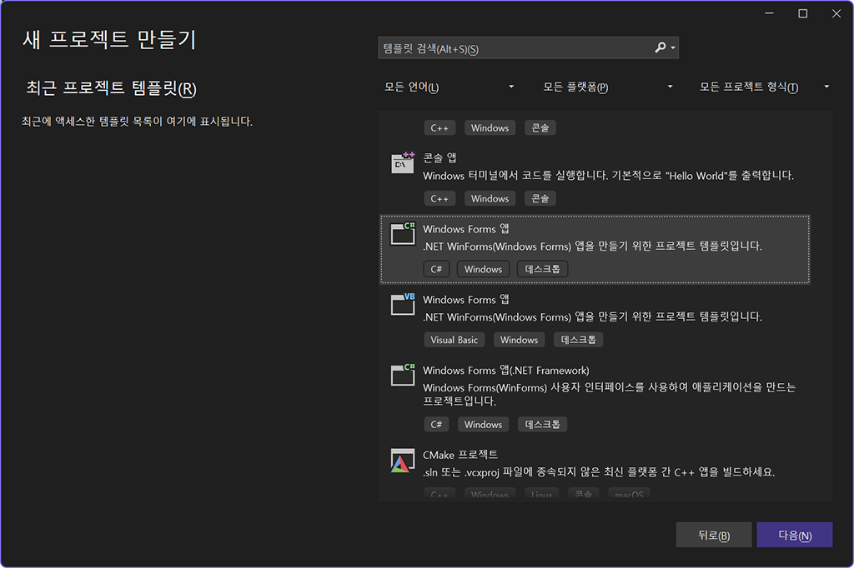Image resolution: width=854 pixels, height=568 pixels.
Task: Click the 콘솔 앱 template icon
Action: pos(403,163)
